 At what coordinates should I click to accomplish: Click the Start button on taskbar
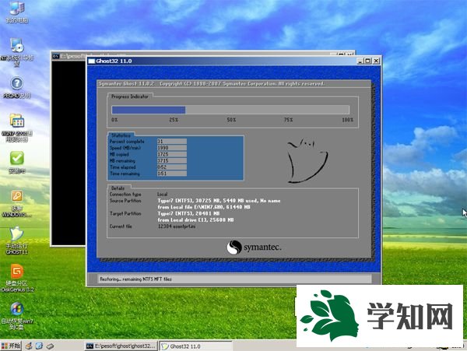point(11,346)
